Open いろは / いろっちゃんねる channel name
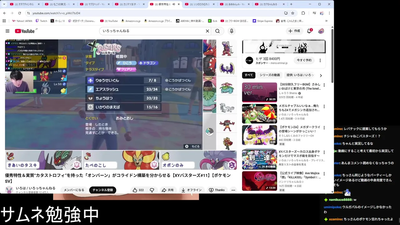 (x=36, y=188)
